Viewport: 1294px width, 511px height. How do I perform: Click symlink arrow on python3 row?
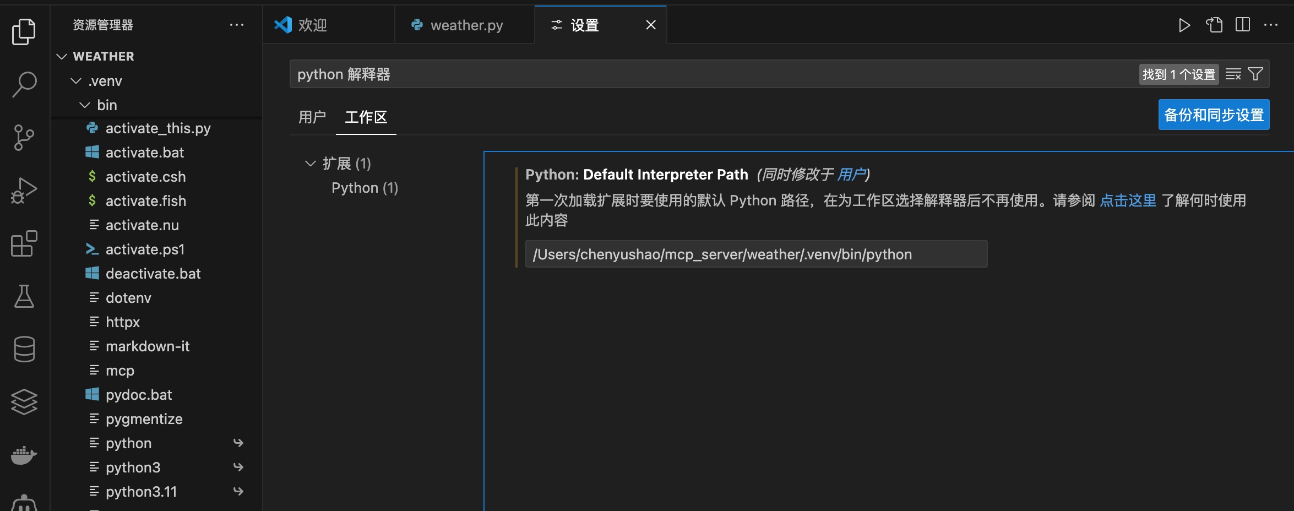pyautogui.click(x=238, y=467)
